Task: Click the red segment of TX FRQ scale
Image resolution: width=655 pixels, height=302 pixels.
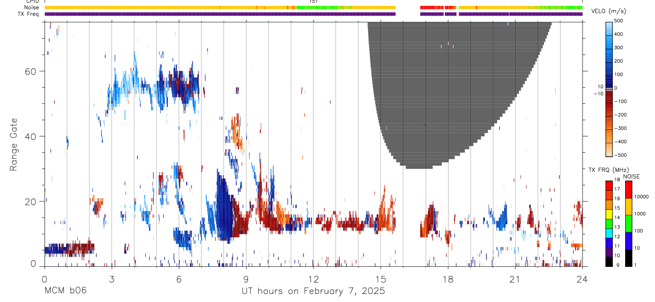Action: pos(609,185)
